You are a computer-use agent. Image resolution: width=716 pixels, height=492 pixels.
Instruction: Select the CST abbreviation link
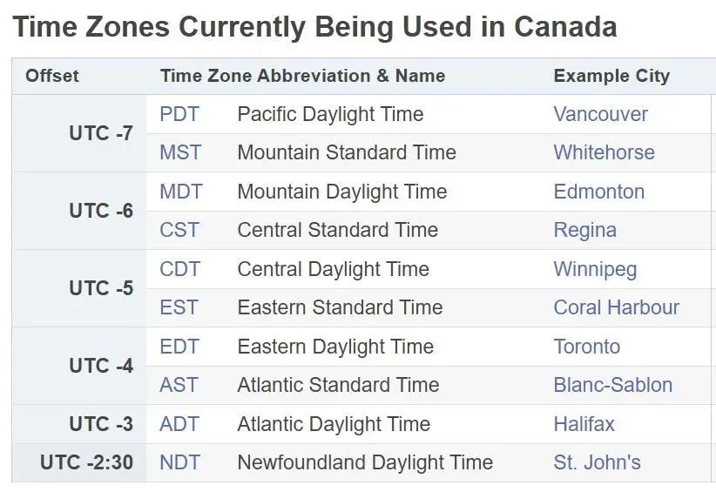(x=179, y=230)
